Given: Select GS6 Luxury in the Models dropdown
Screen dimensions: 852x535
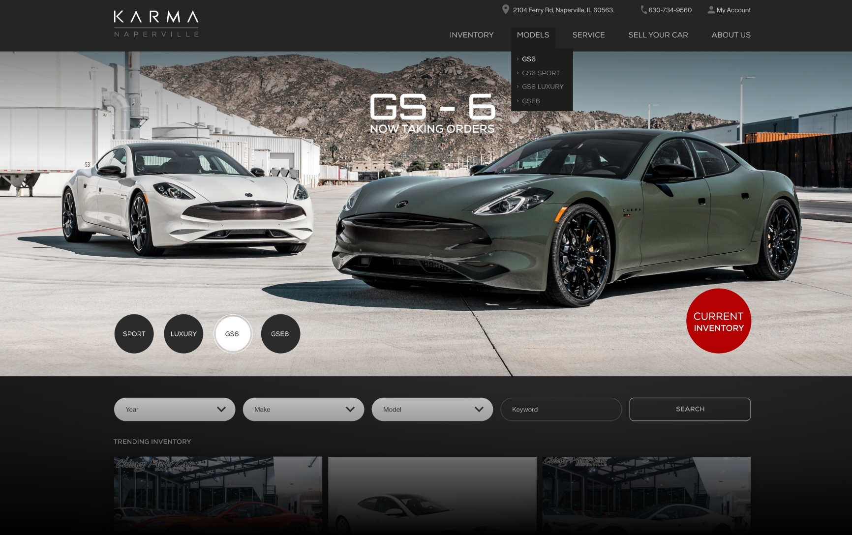Looking at the screenshot, I should 543,87.
